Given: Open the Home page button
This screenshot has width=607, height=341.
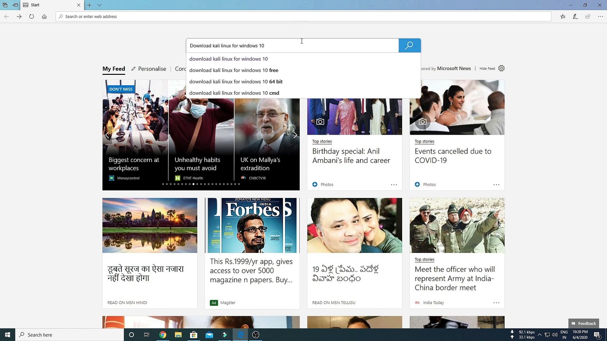Looking at the screenshot, I should [x=44, y=17].
